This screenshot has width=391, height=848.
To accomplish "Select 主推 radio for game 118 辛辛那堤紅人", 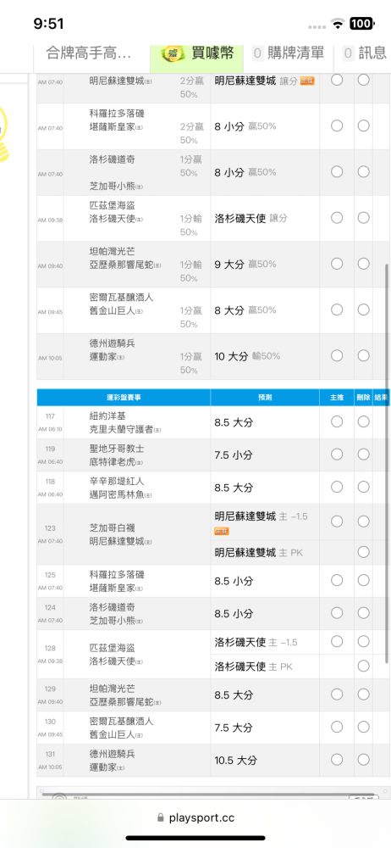I will coord(337,487).
